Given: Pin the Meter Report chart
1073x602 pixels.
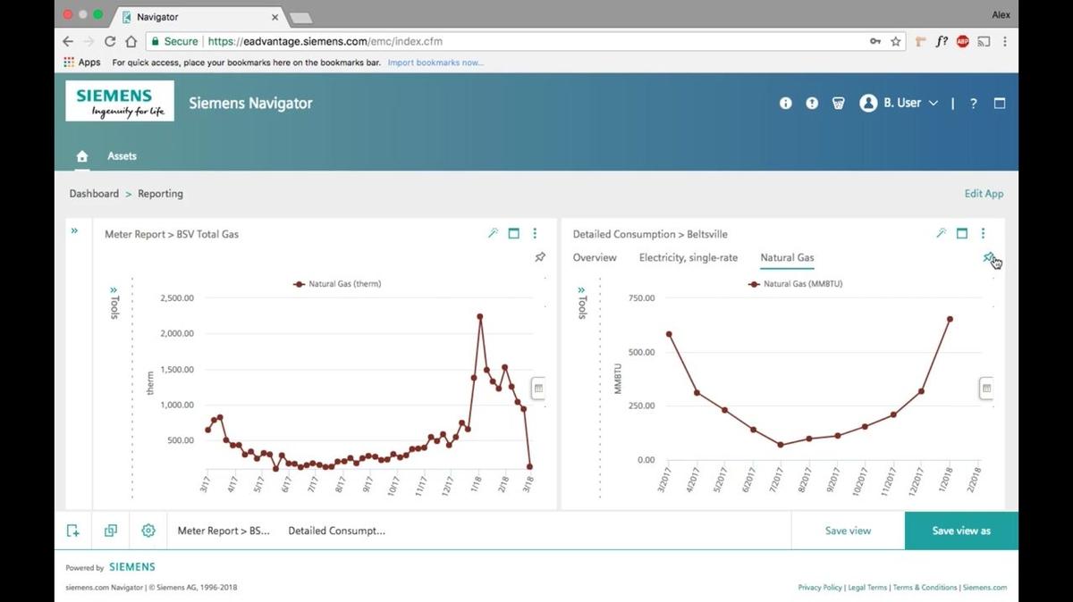Looking at the screenshot, I should 539,257.
